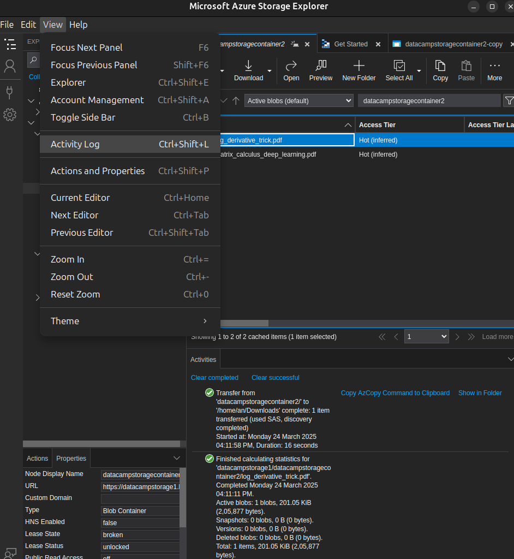
Task: Open the More toolbar options
Action: (494, 66)
